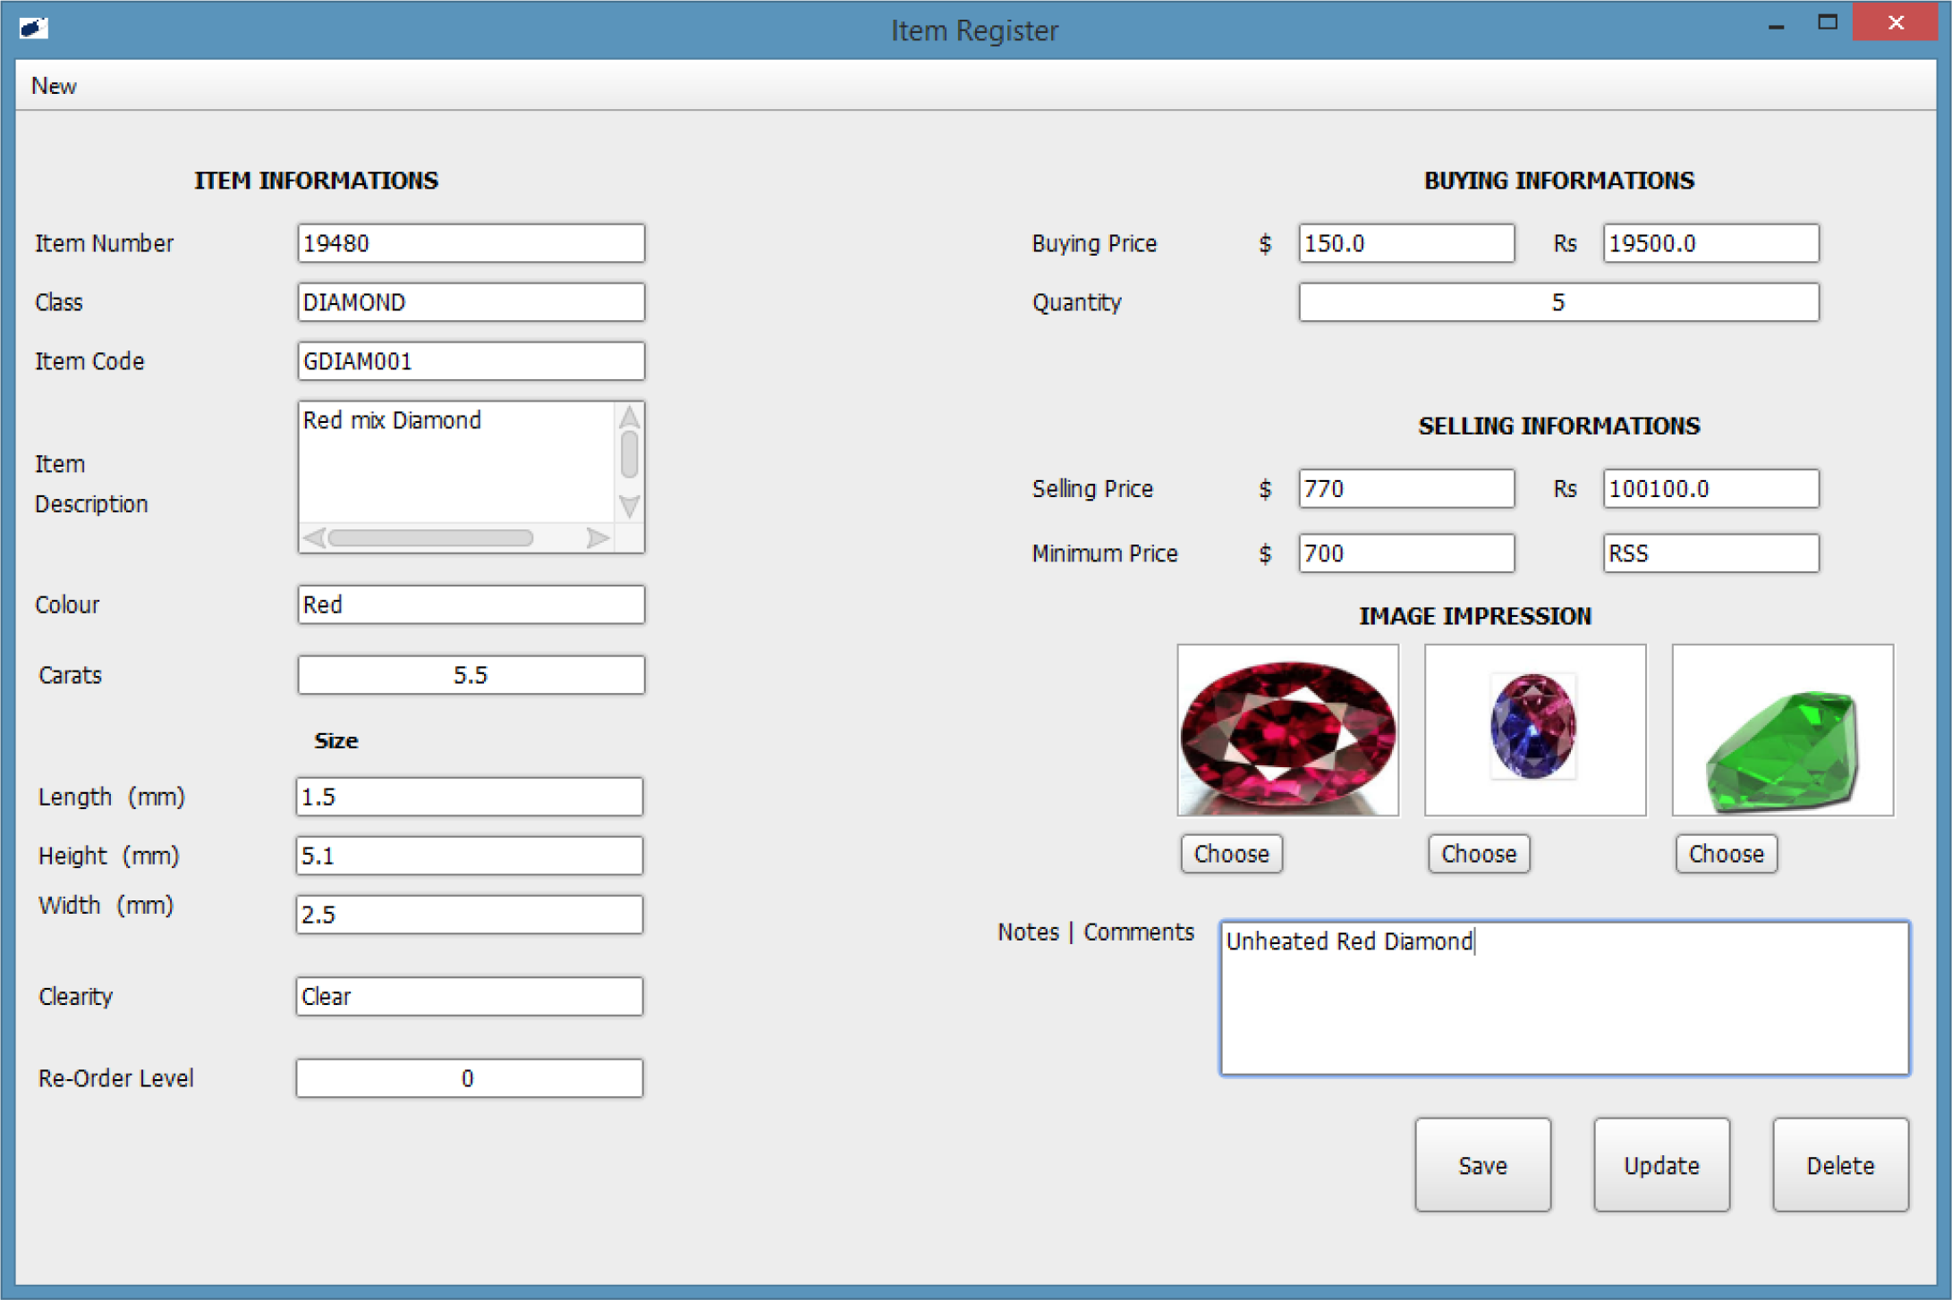Click the Item Number field
Image resolution: width=1952 pixels, height=1300 pixels.
click(471, 243)
